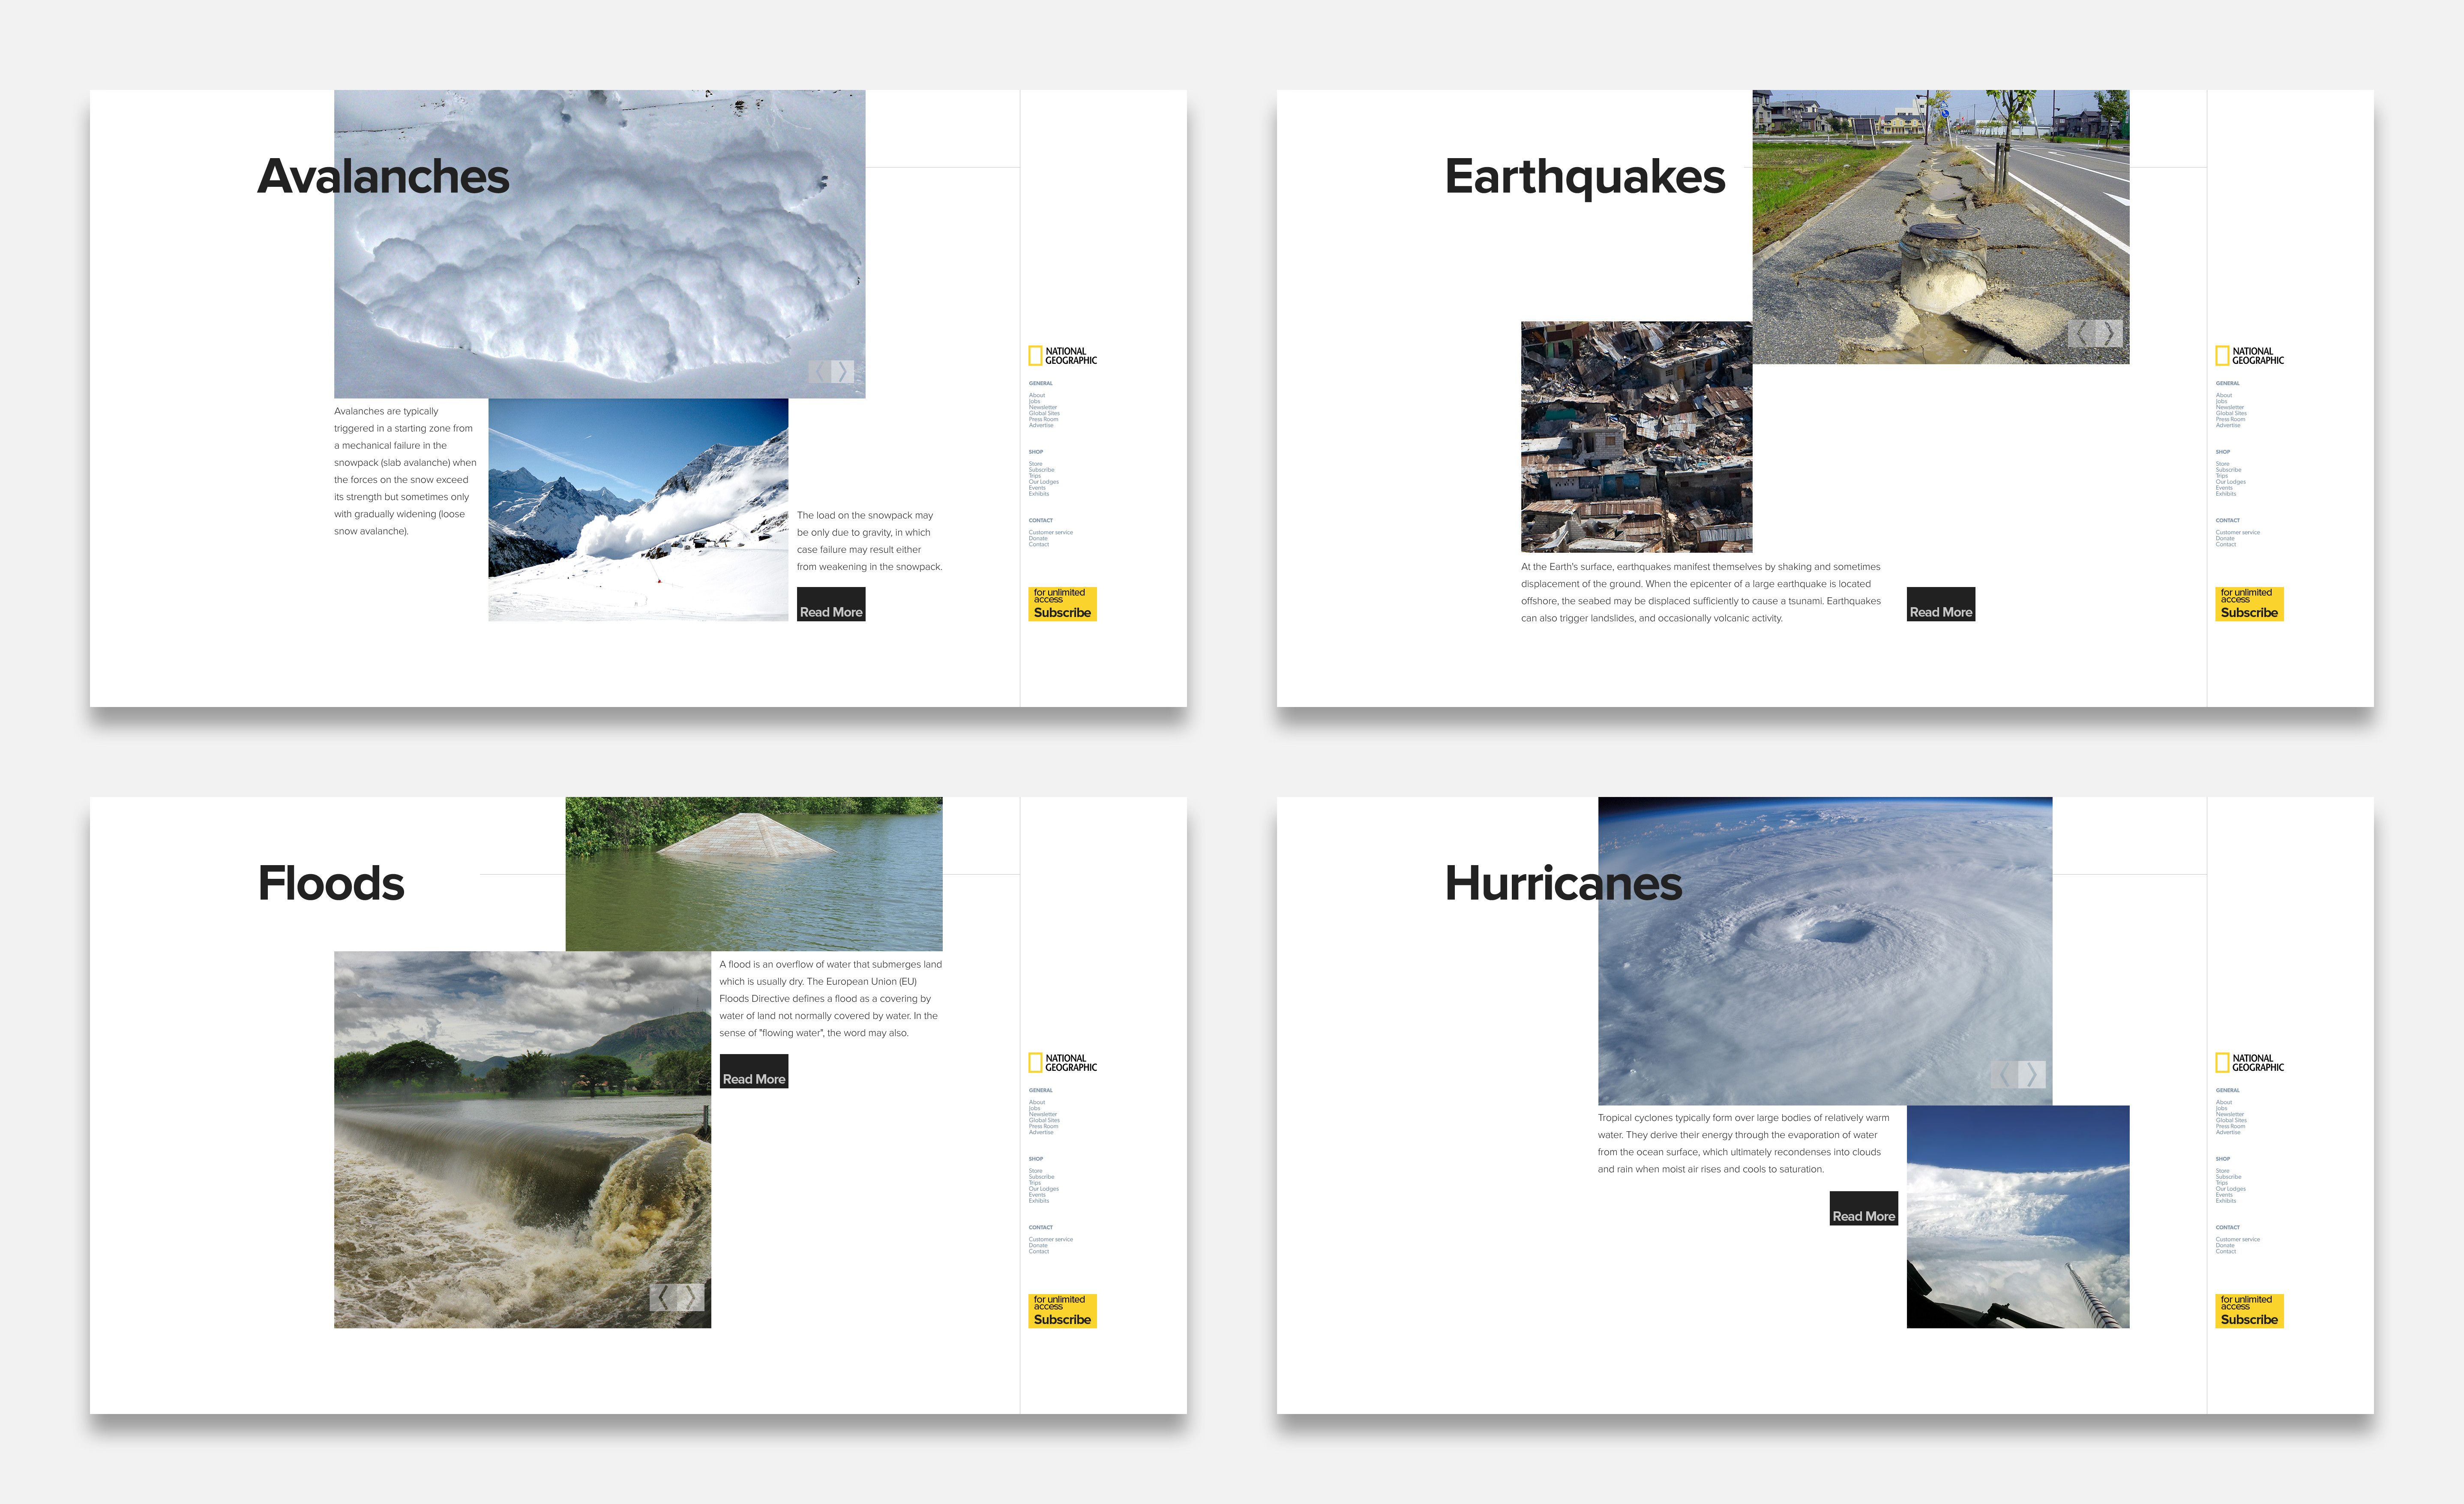
Task: Click previous arrow on Floods waterfall image
Action: point(663,1297)
